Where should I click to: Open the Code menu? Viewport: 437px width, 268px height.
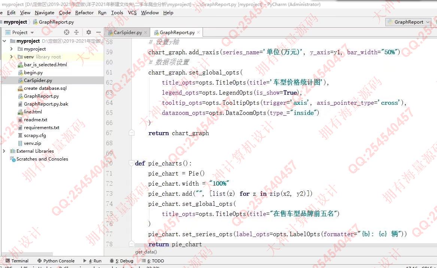(65, 12)
